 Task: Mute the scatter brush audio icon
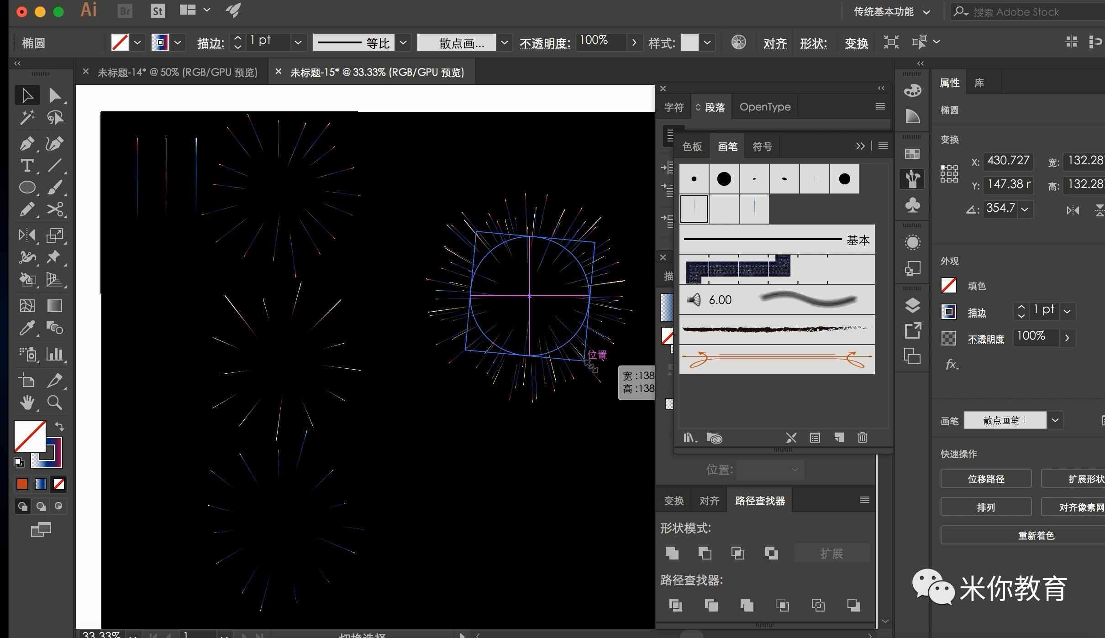(694, 298)
